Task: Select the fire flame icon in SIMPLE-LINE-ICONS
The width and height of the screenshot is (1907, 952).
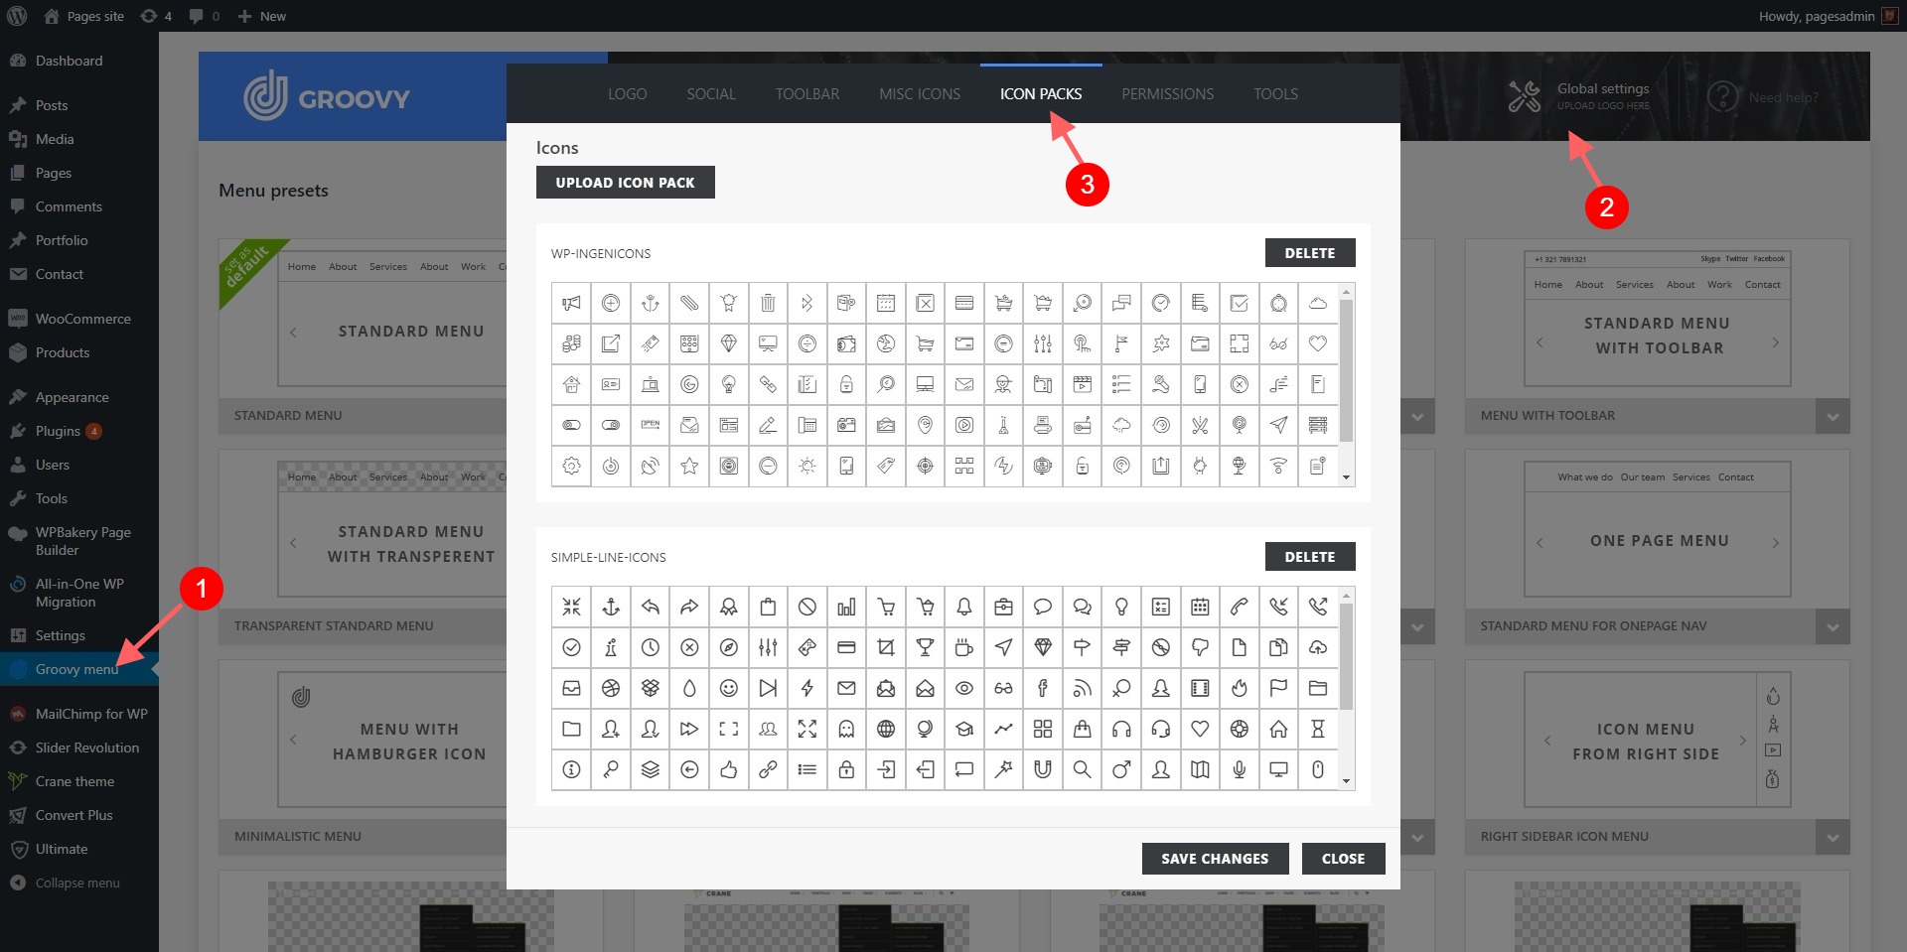Action: click(1240, 688)
